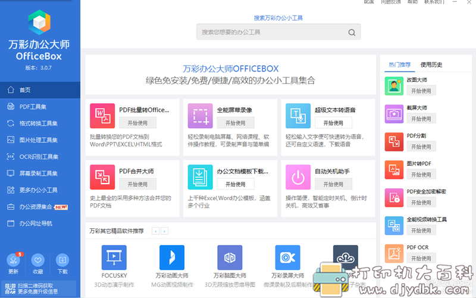Image resolution: width=476 pixels, height=298 pixels.
Task: Show next recommended software with right arrow
Action: pos(165,231)
